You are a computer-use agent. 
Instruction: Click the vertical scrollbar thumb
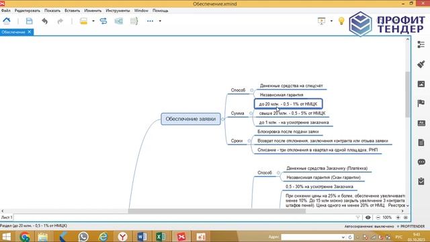(408, 95)
